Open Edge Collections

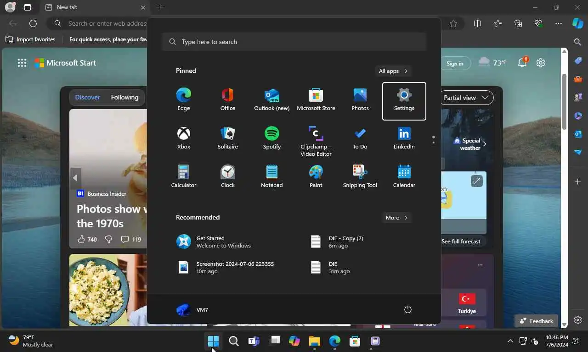pos(518,23)
